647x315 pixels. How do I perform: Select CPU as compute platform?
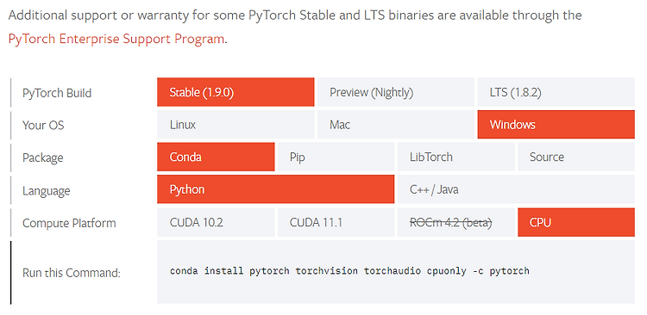click(576, 222)
